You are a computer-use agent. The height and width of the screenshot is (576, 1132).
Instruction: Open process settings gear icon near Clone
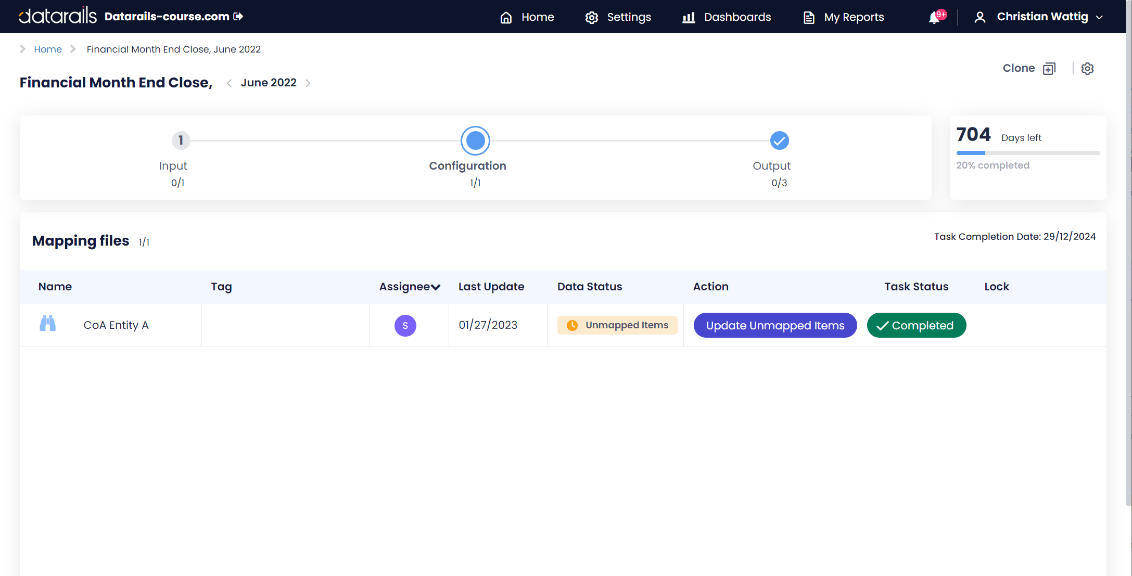coord(1087,69)
